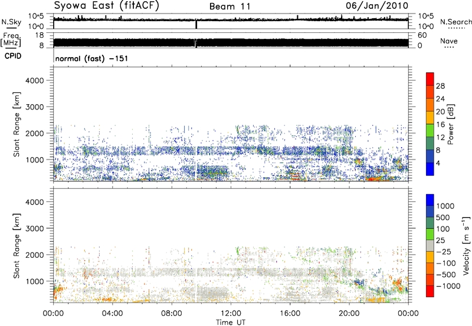Click the 'Syowa East (fitACF)' title
Viewport: 472px width, 326px height.
tap(107, 5)
